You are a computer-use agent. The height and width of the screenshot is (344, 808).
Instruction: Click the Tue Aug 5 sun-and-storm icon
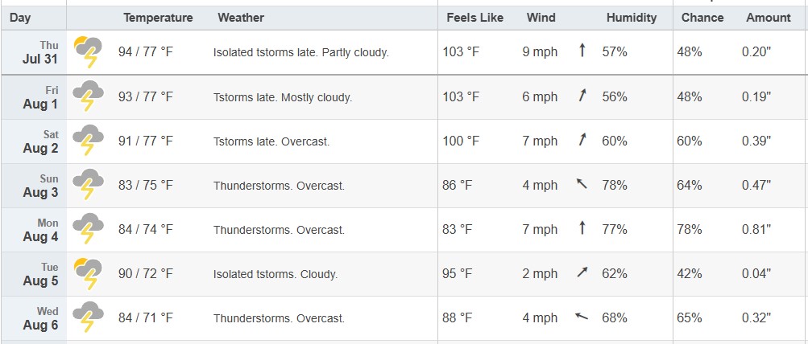(88, 273)
